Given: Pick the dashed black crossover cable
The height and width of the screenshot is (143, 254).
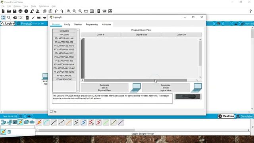Looking at the screenshot, I should (x=61, y=122).
